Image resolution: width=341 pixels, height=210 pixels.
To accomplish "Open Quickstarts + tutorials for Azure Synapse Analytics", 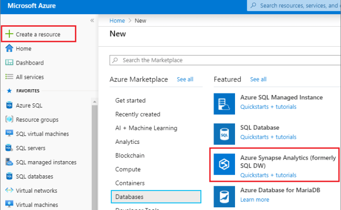I will click(x=269, y=175).
